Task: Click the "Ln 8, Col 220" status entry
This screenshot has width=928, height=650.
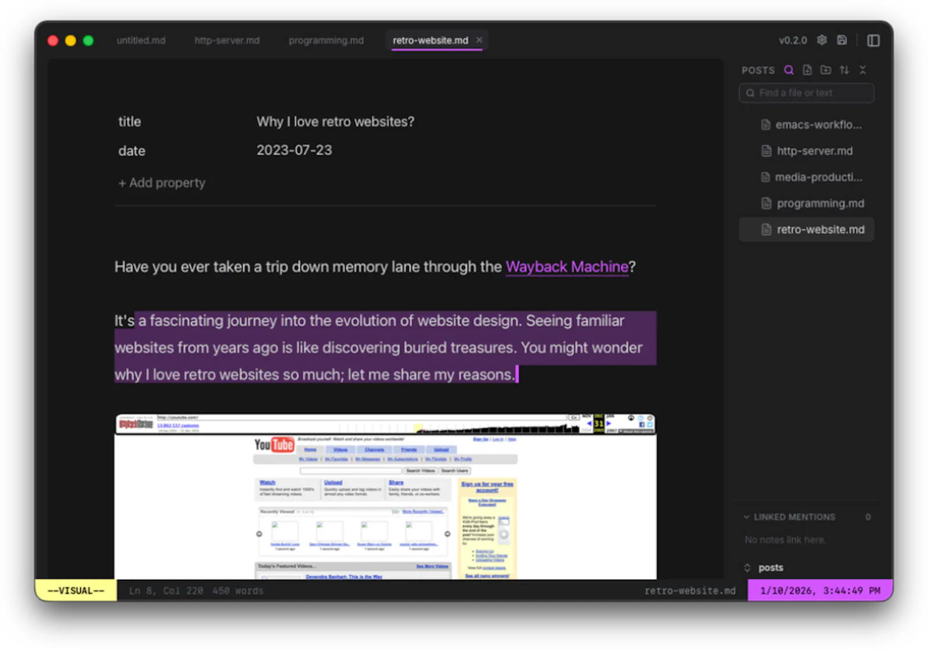Action: tap(166, 591)
